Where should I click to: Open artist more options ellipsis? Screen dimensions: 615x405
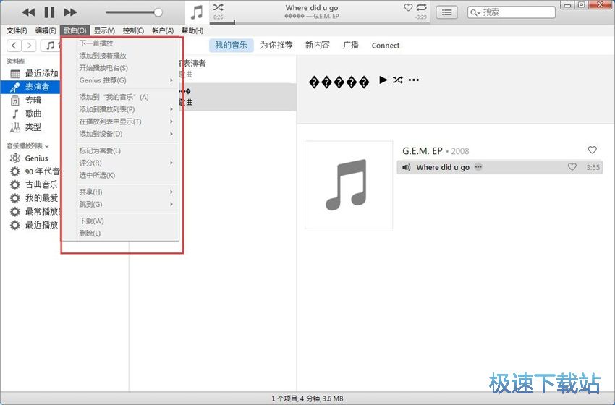[x=414, y=80]
